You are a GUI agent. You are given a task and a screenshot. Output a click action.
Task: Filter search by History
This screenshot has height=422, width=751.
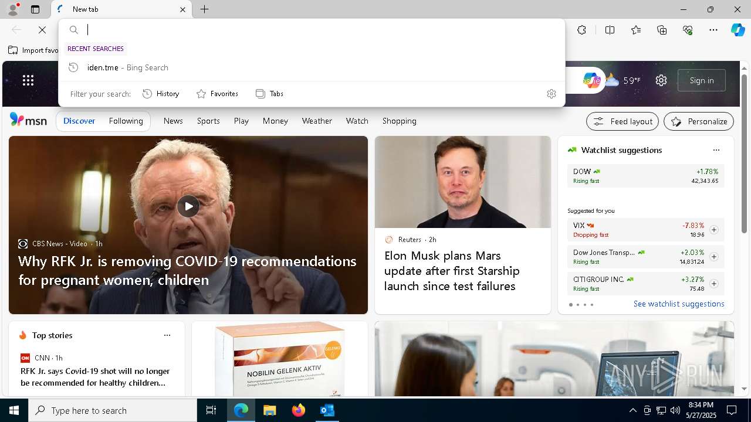click(161, 94)
